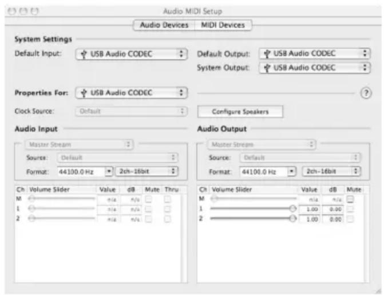Open the Clock Source dropdown
Screen dimensions: 384x295
pos(132,111)
